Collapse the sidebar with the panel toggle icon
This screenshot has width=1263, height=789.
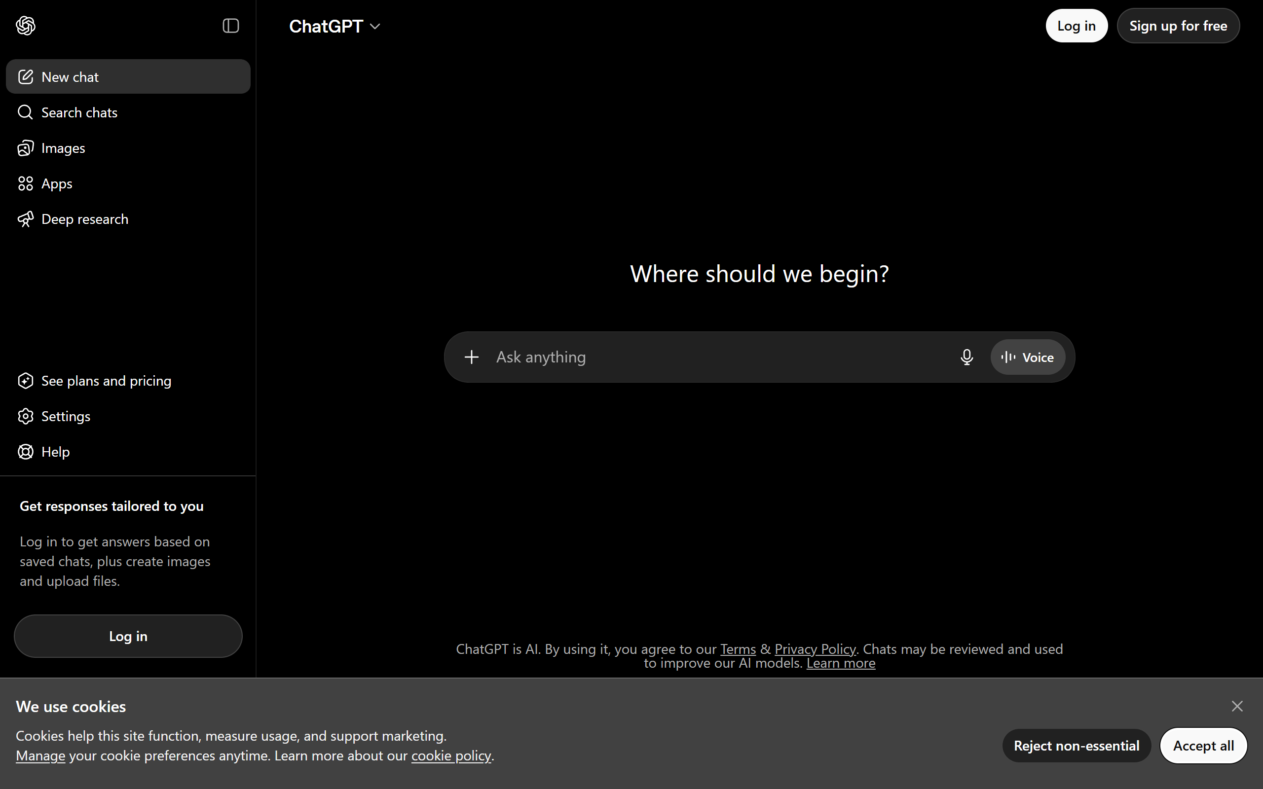point(231,26)
